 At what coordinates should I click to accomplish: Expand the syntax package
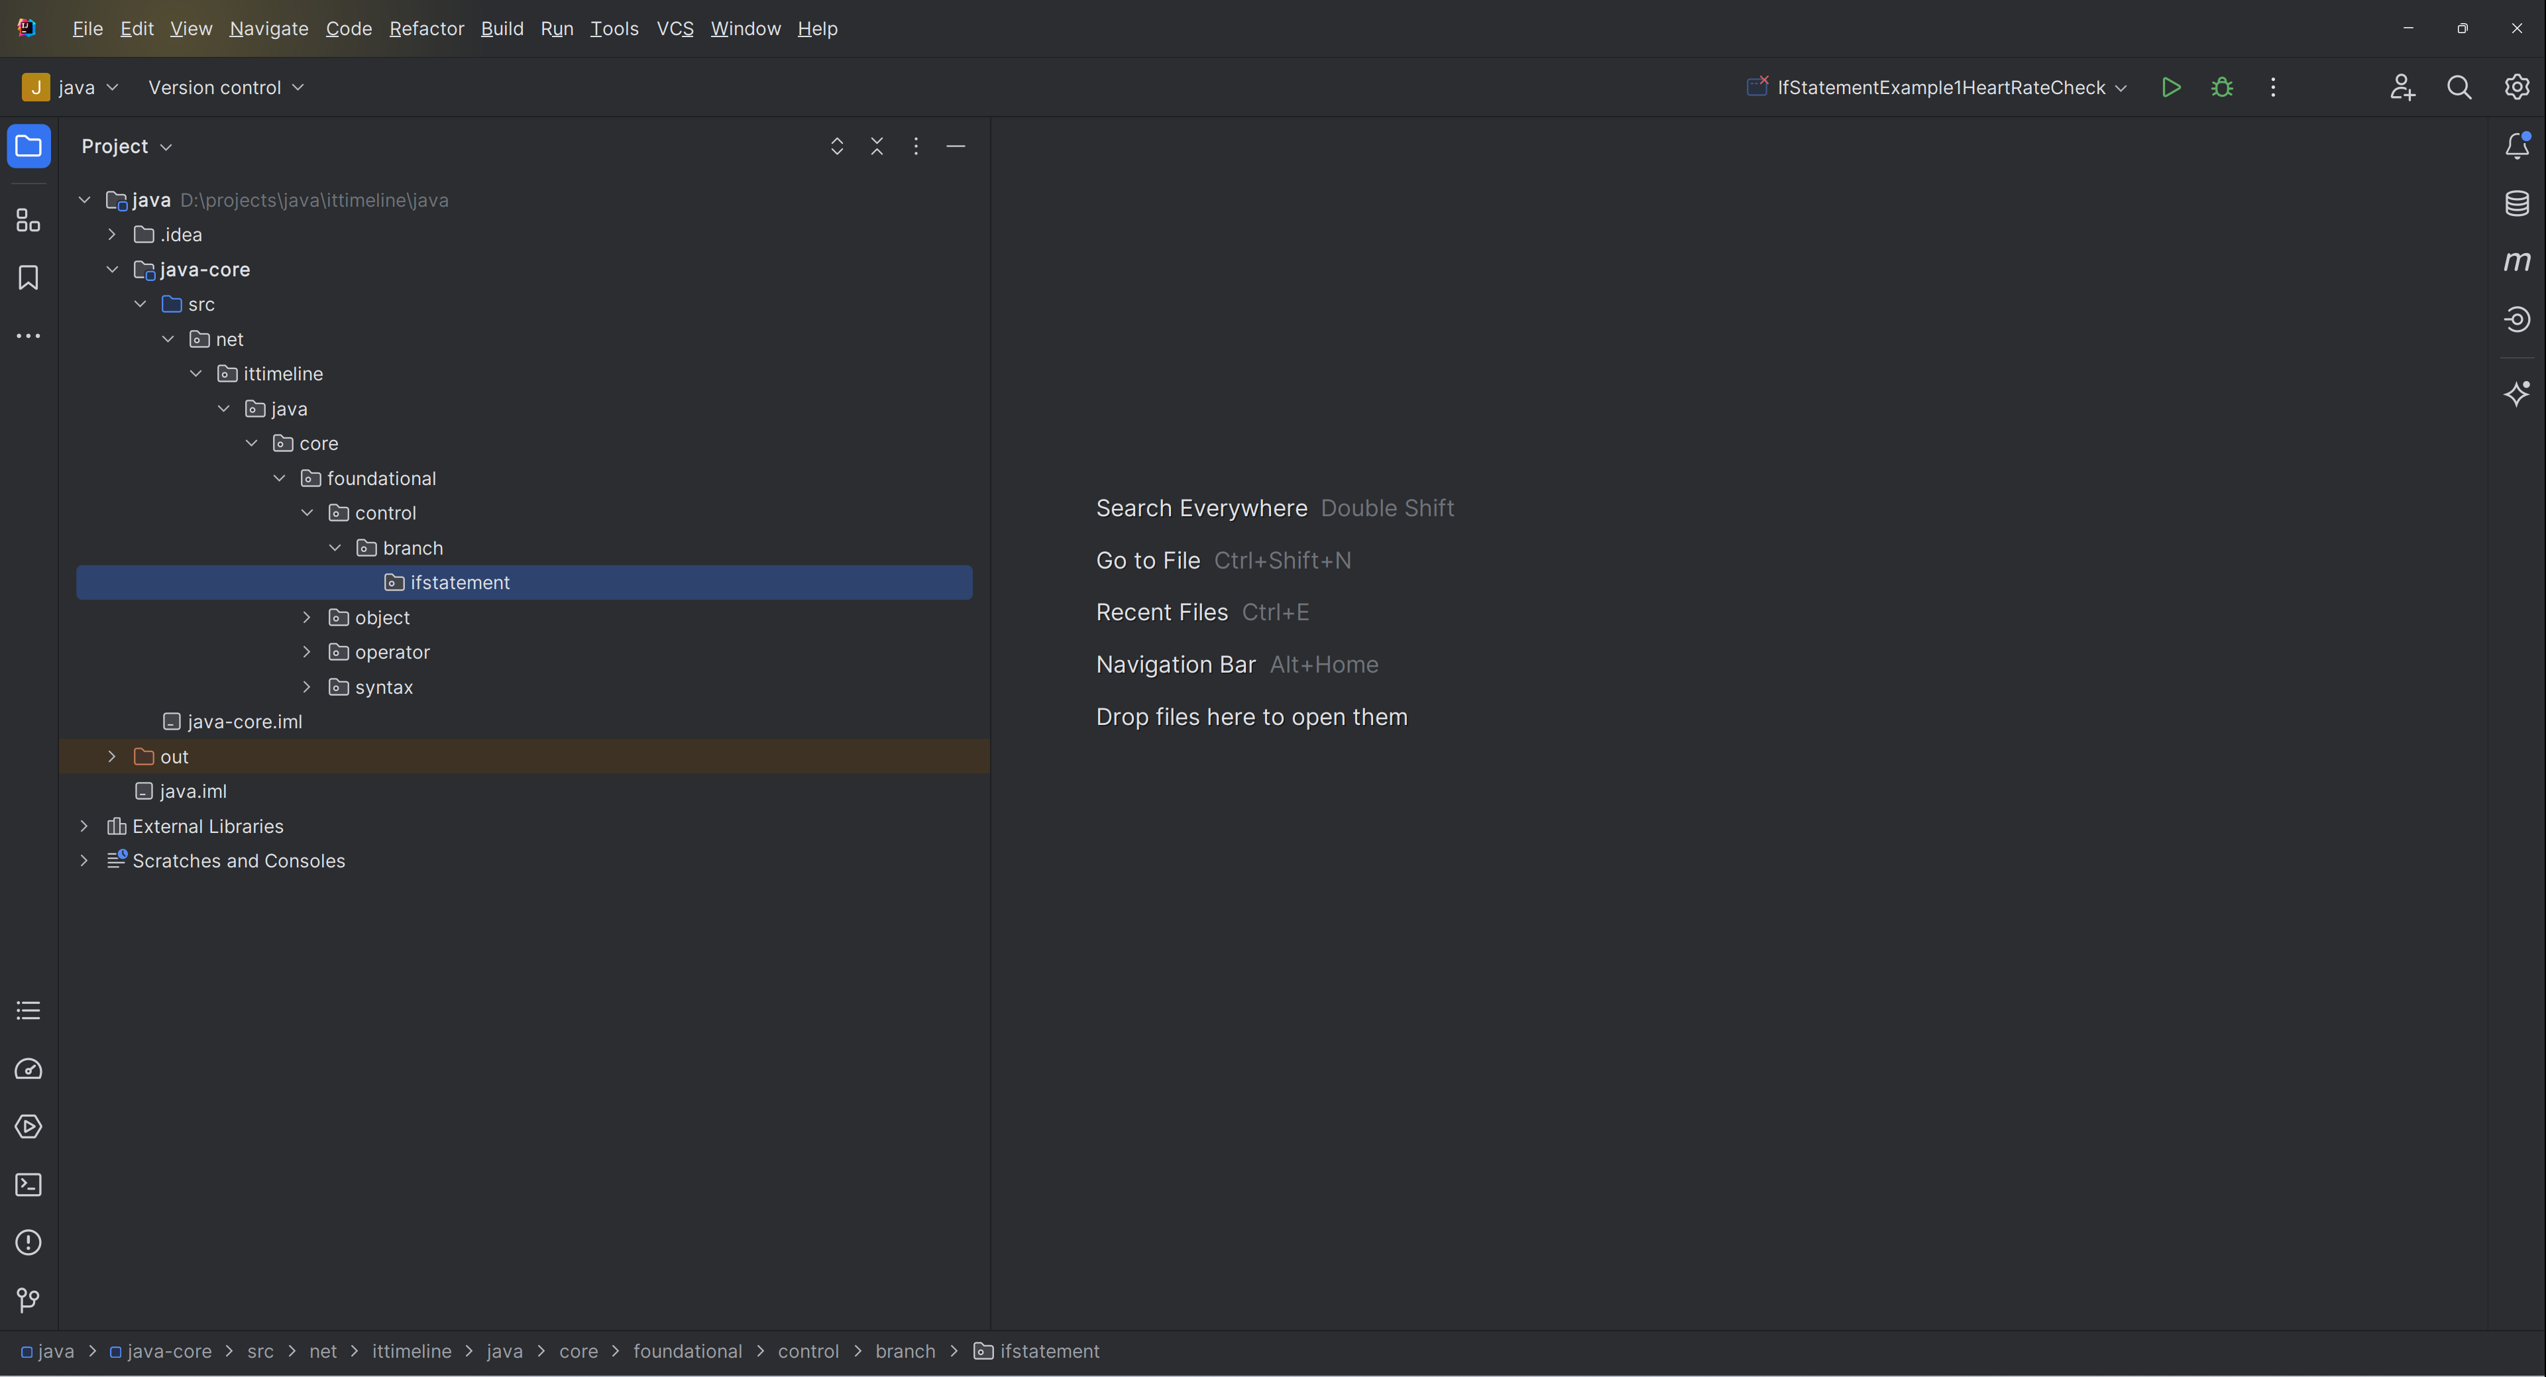click(x=306, y=687)
